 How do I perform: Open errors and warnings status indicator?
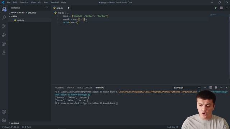coord(26,127)
